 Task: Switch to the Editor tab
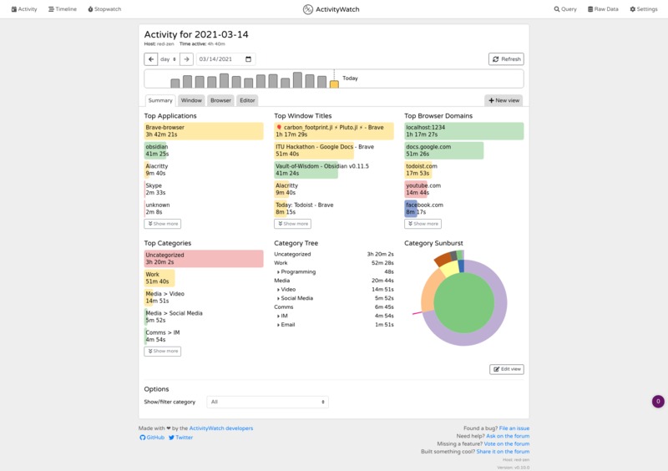click(x=247, y=100)
